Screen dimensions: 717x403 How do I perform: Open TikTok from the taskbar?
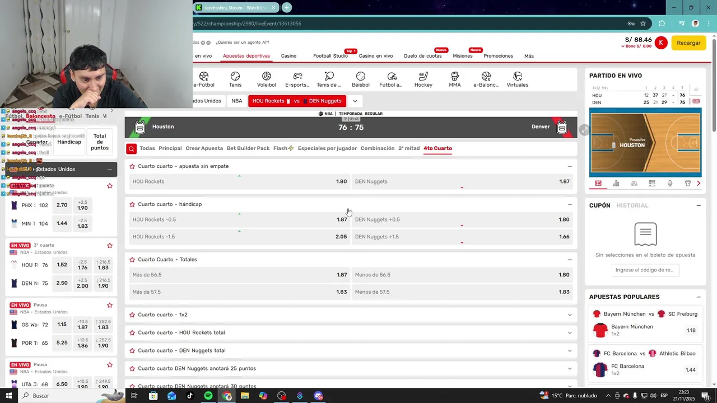(x=190, y=396)
